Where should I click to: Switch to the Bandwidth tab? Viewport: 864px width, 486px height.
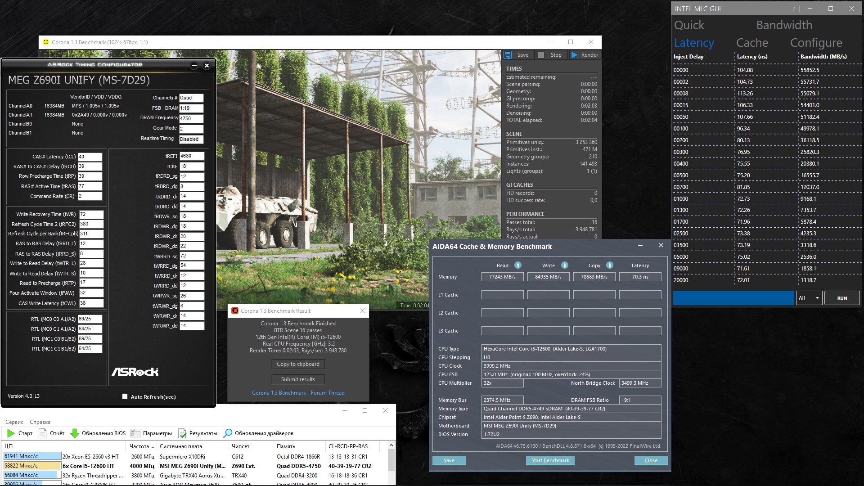[784, 25]
